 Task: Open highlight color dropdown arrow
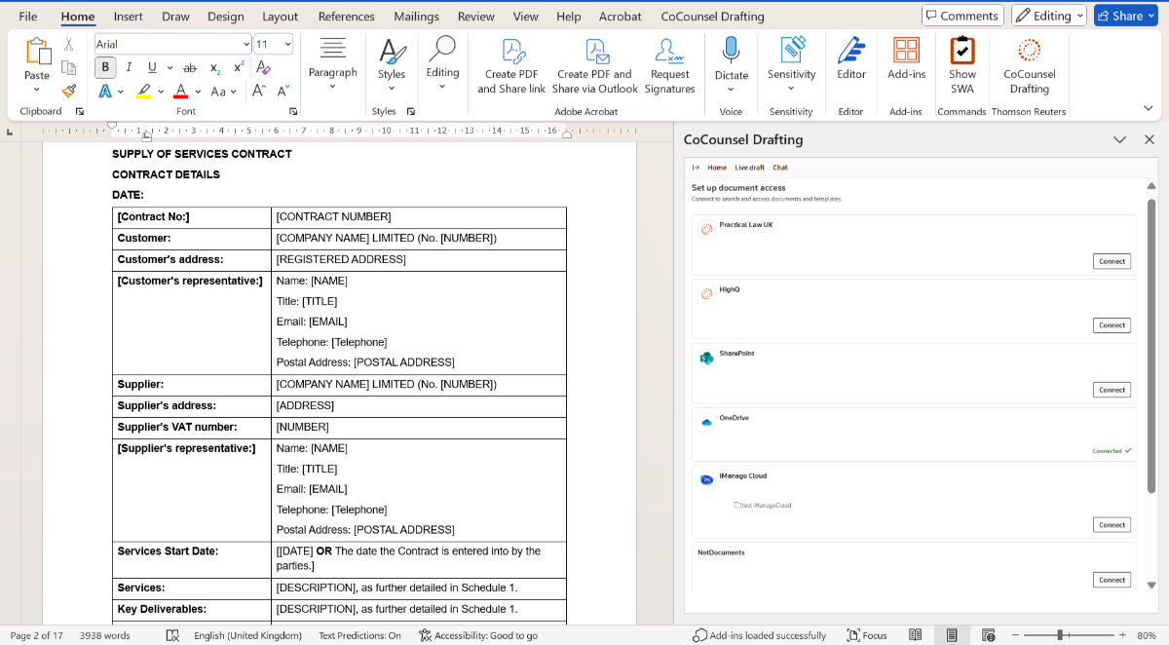[160, 91]
